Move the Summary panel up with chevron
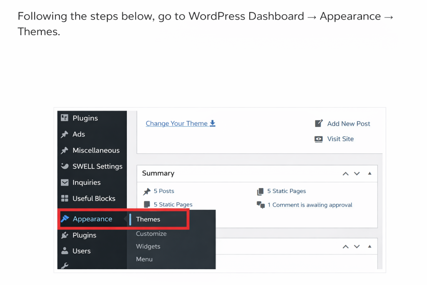The image size is (427, 285). point(345,174)
